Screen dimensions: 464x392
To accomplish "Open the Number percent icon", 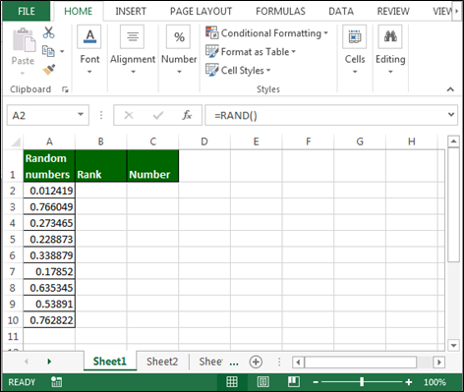I will [179, 36].
